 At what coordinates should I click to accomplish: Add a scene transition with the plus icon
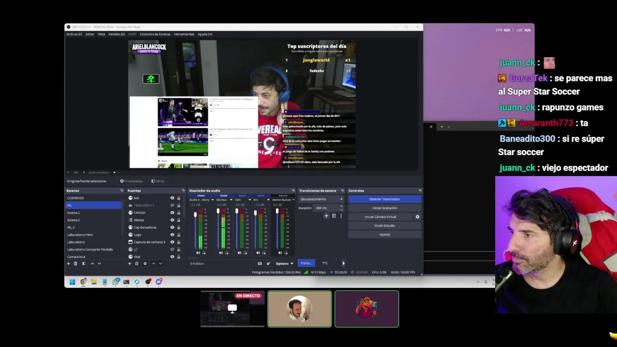326,216
